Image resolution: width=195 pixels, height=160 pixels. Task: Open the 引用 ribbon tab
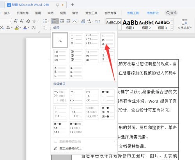38,13
